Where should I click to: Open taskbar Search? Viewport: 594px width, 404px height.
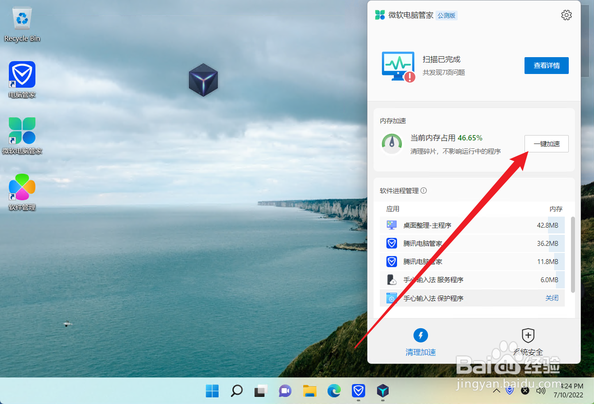click(237, 391)
